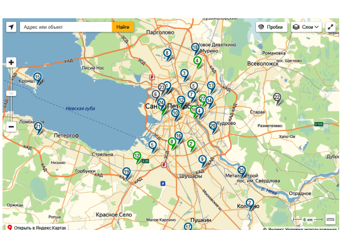Screen dimensions: 345x230
Task: Expand map to fullscreen
Action: pos(331,27)
